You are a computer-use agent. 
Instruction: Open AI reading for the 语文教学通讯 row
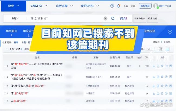171,66
